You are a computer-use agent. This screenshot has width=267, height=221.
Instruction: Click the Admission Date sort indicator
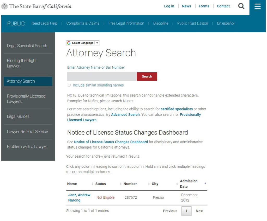click(x=205, y=183)
